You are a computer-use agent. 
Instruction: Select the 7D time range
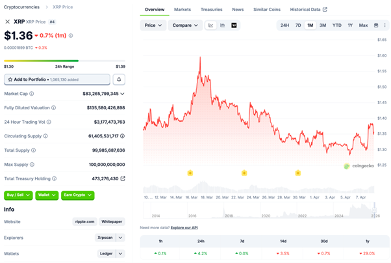298,25
